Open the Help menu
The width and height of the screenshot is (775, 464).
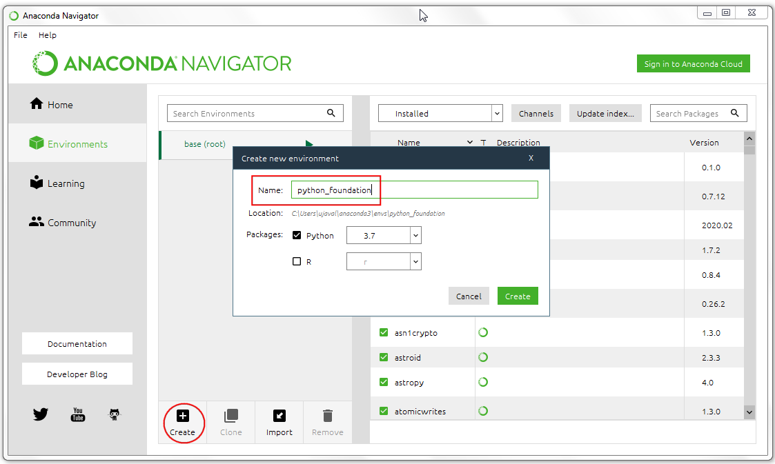(x=48, y=35)
